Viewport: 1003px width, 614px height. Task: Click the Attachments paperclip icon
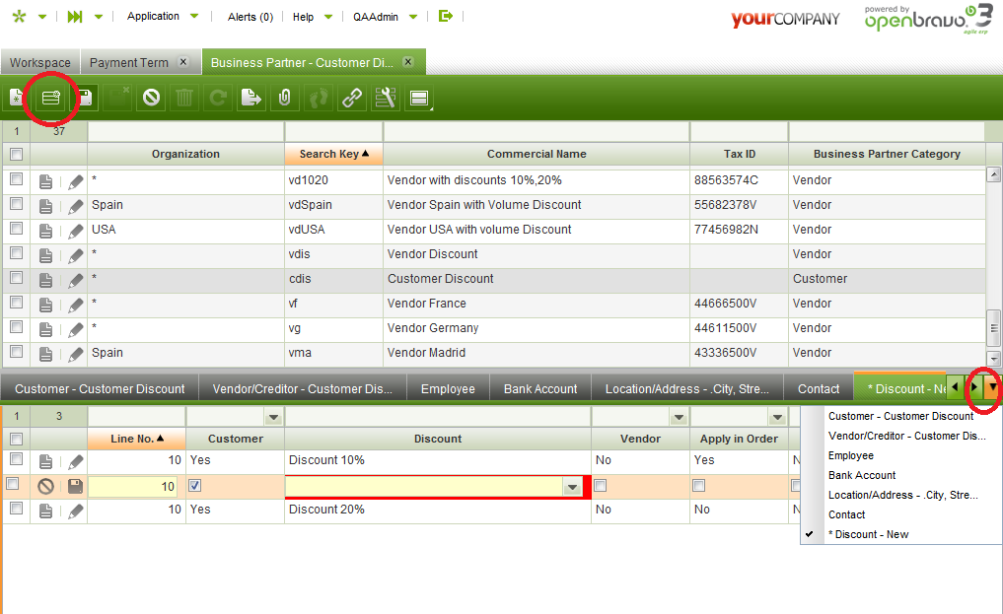(285, 98)
